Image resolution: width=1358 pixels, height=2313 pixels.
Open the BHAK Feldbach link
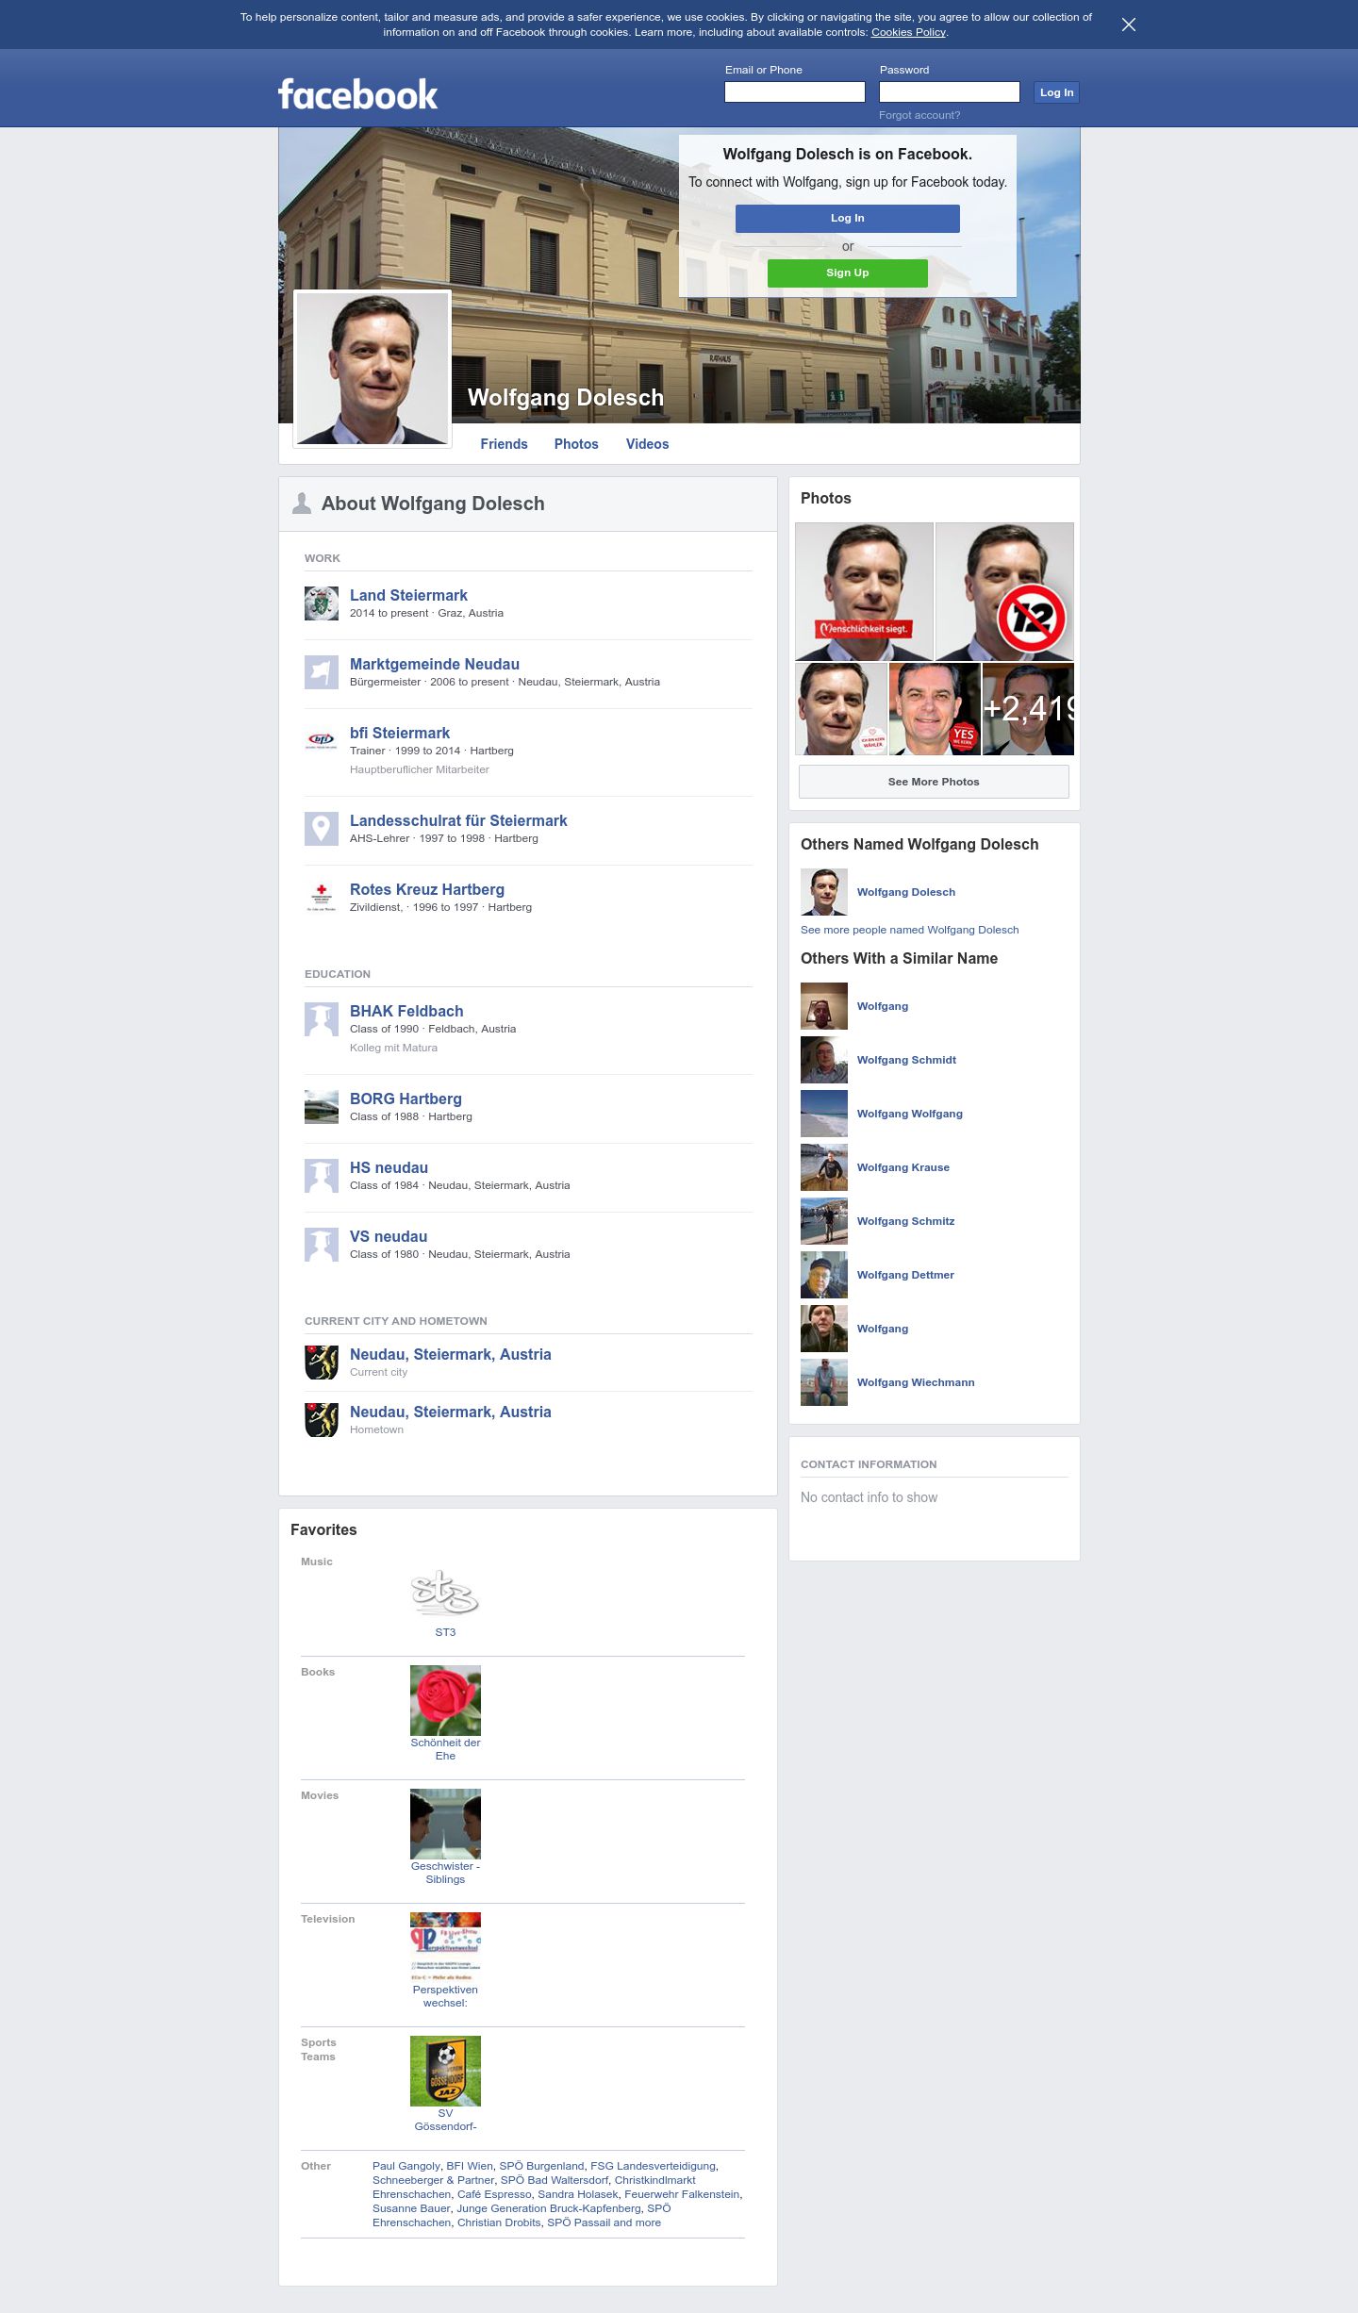[x=406, y=1011]
